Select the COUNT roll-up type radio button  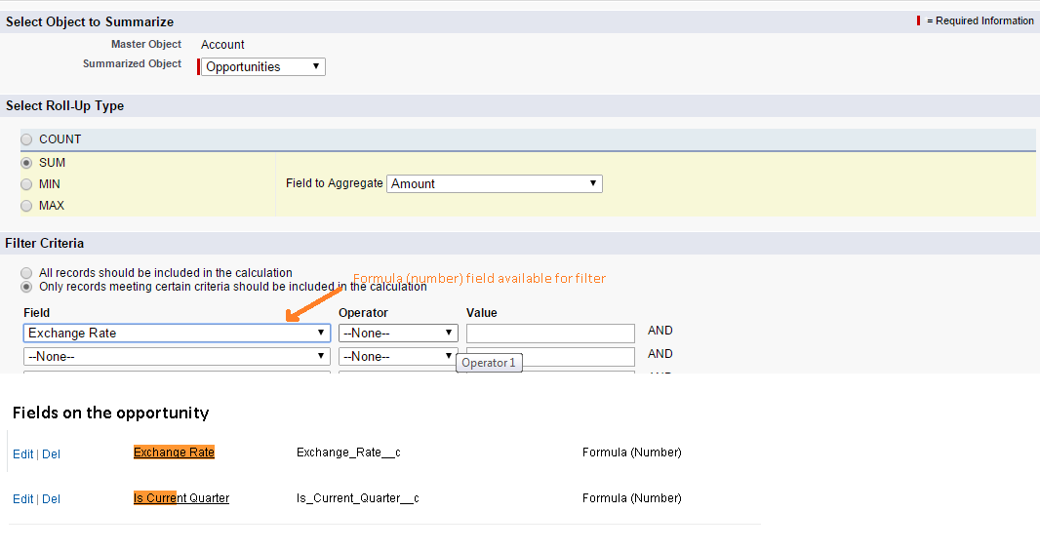click(x=26, y=139)
